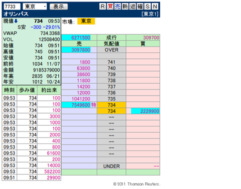The width and height of the screenshot is (241, 189).
Task: Click the 気配値 quote column header
Action: [111, 43]
